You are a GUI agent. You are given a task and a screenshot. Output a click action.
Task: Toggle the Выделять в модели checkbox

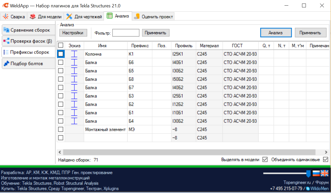click(265, 160)
